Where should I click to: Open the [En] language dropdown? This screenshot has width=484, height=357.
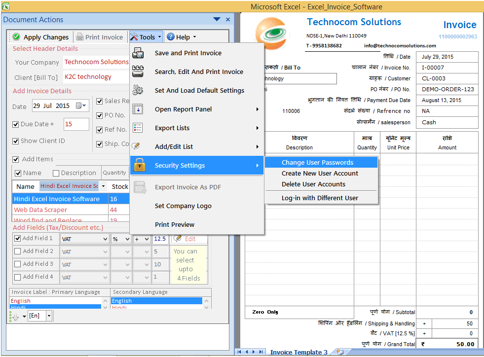[49, 316]
